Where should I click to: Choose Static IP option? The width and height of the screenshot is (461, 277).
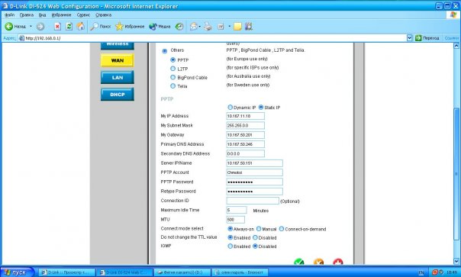(x=261, y=108)
